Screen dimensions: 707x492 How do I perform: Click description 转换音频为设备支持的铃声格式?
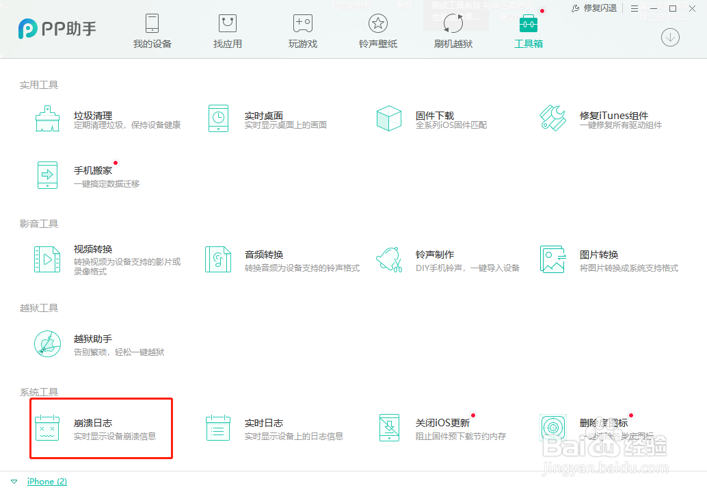[302, 268]
